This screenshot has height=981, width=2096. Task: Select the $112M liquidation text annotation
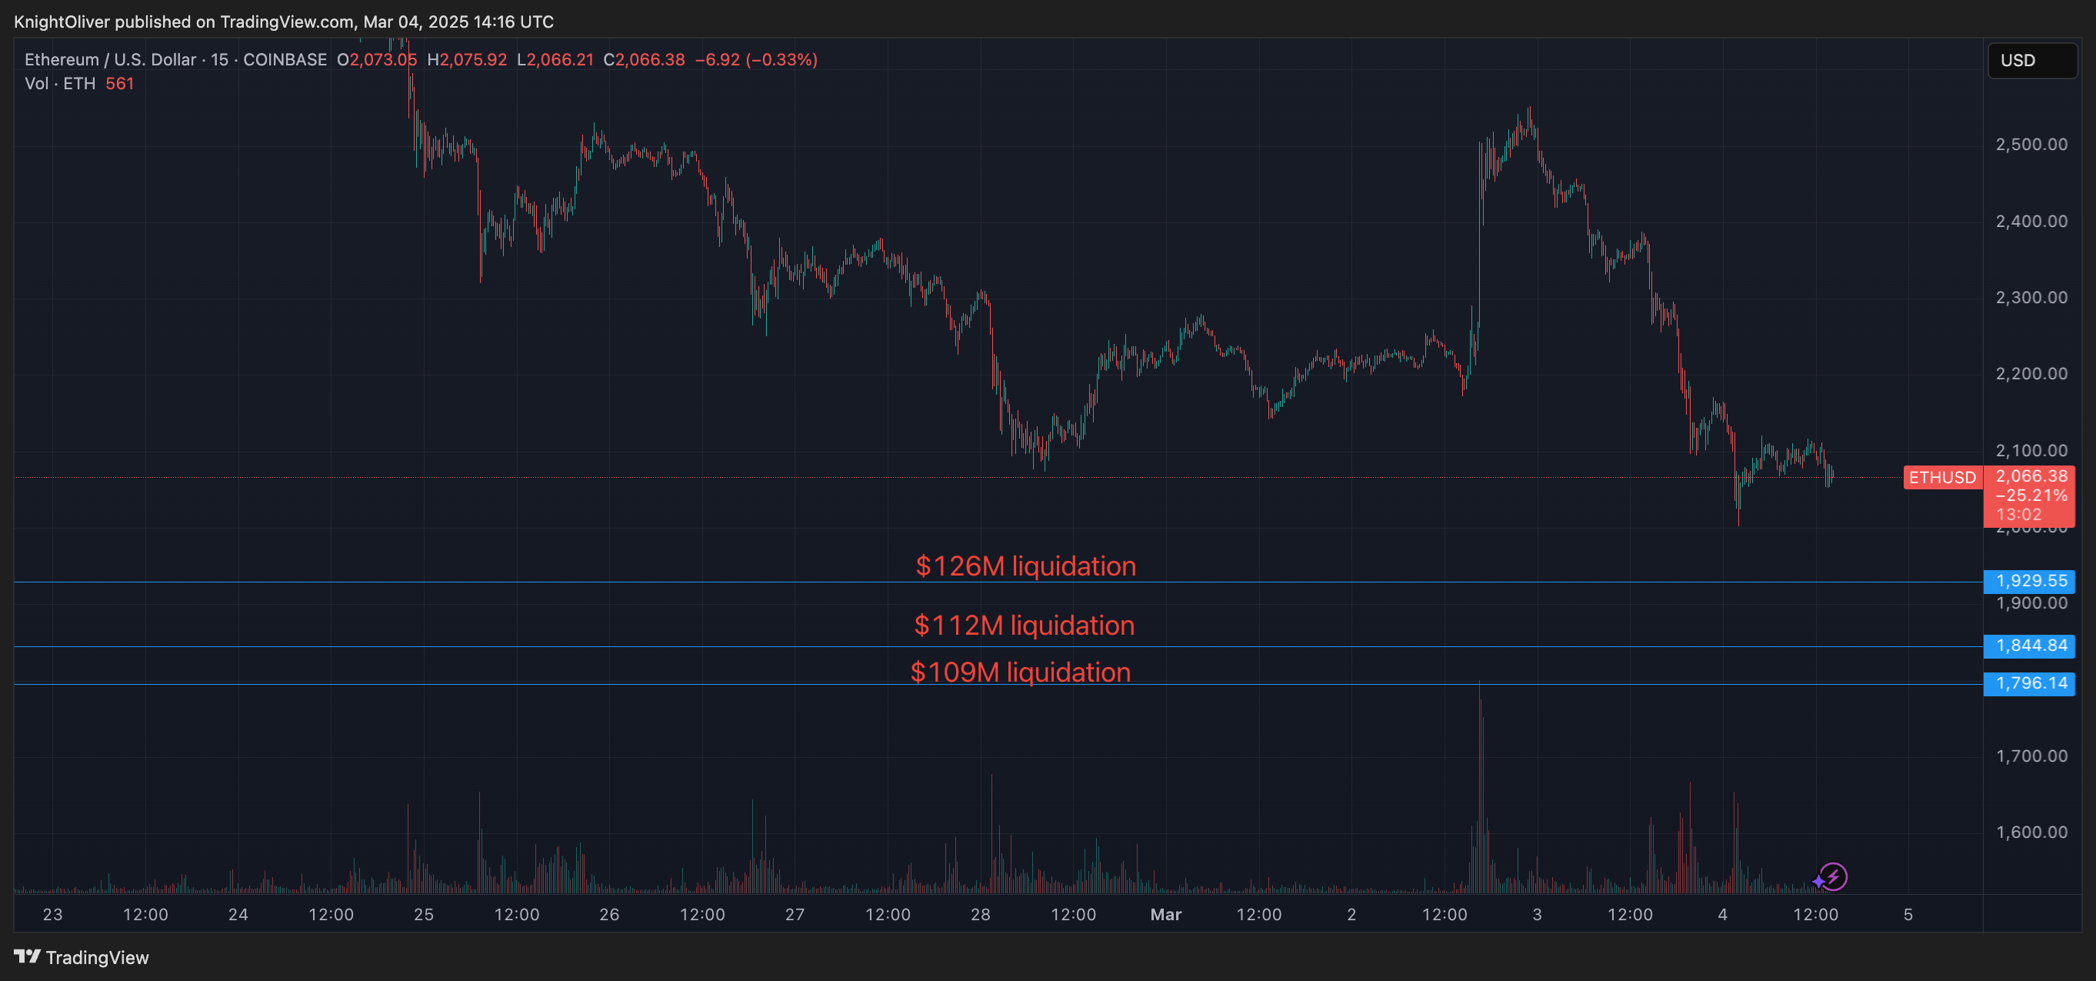(x=1024, y=626)
